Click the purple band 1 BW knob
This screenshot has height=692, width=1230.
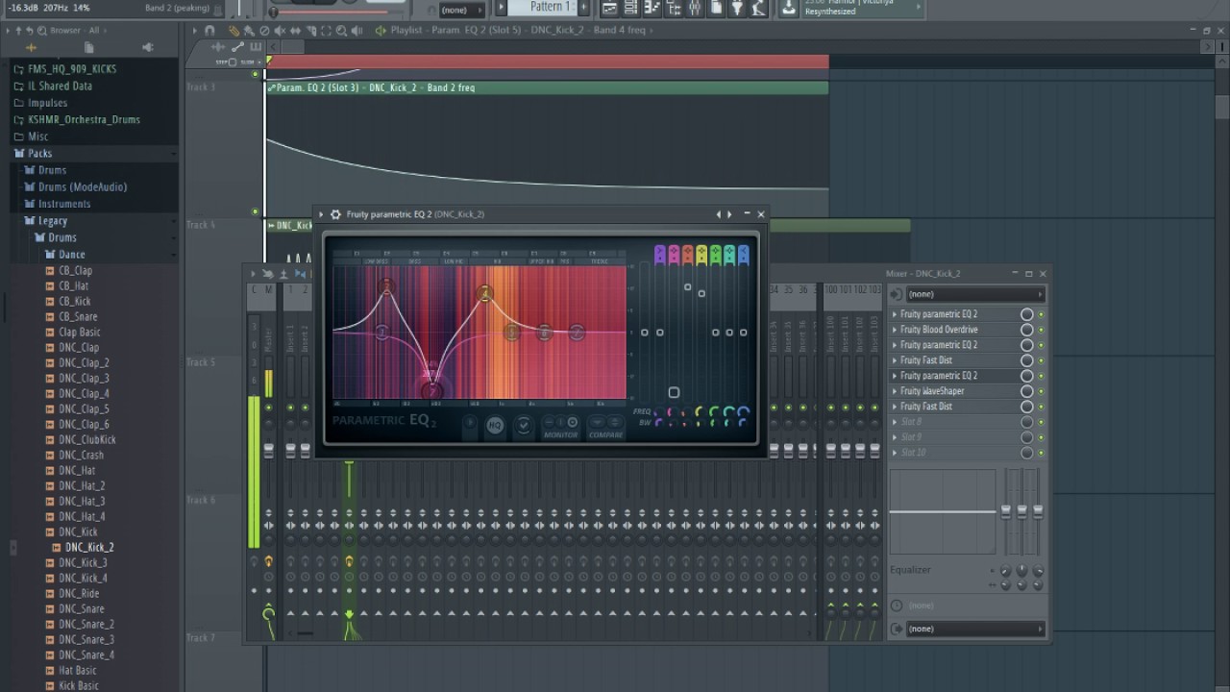(659, 423)
